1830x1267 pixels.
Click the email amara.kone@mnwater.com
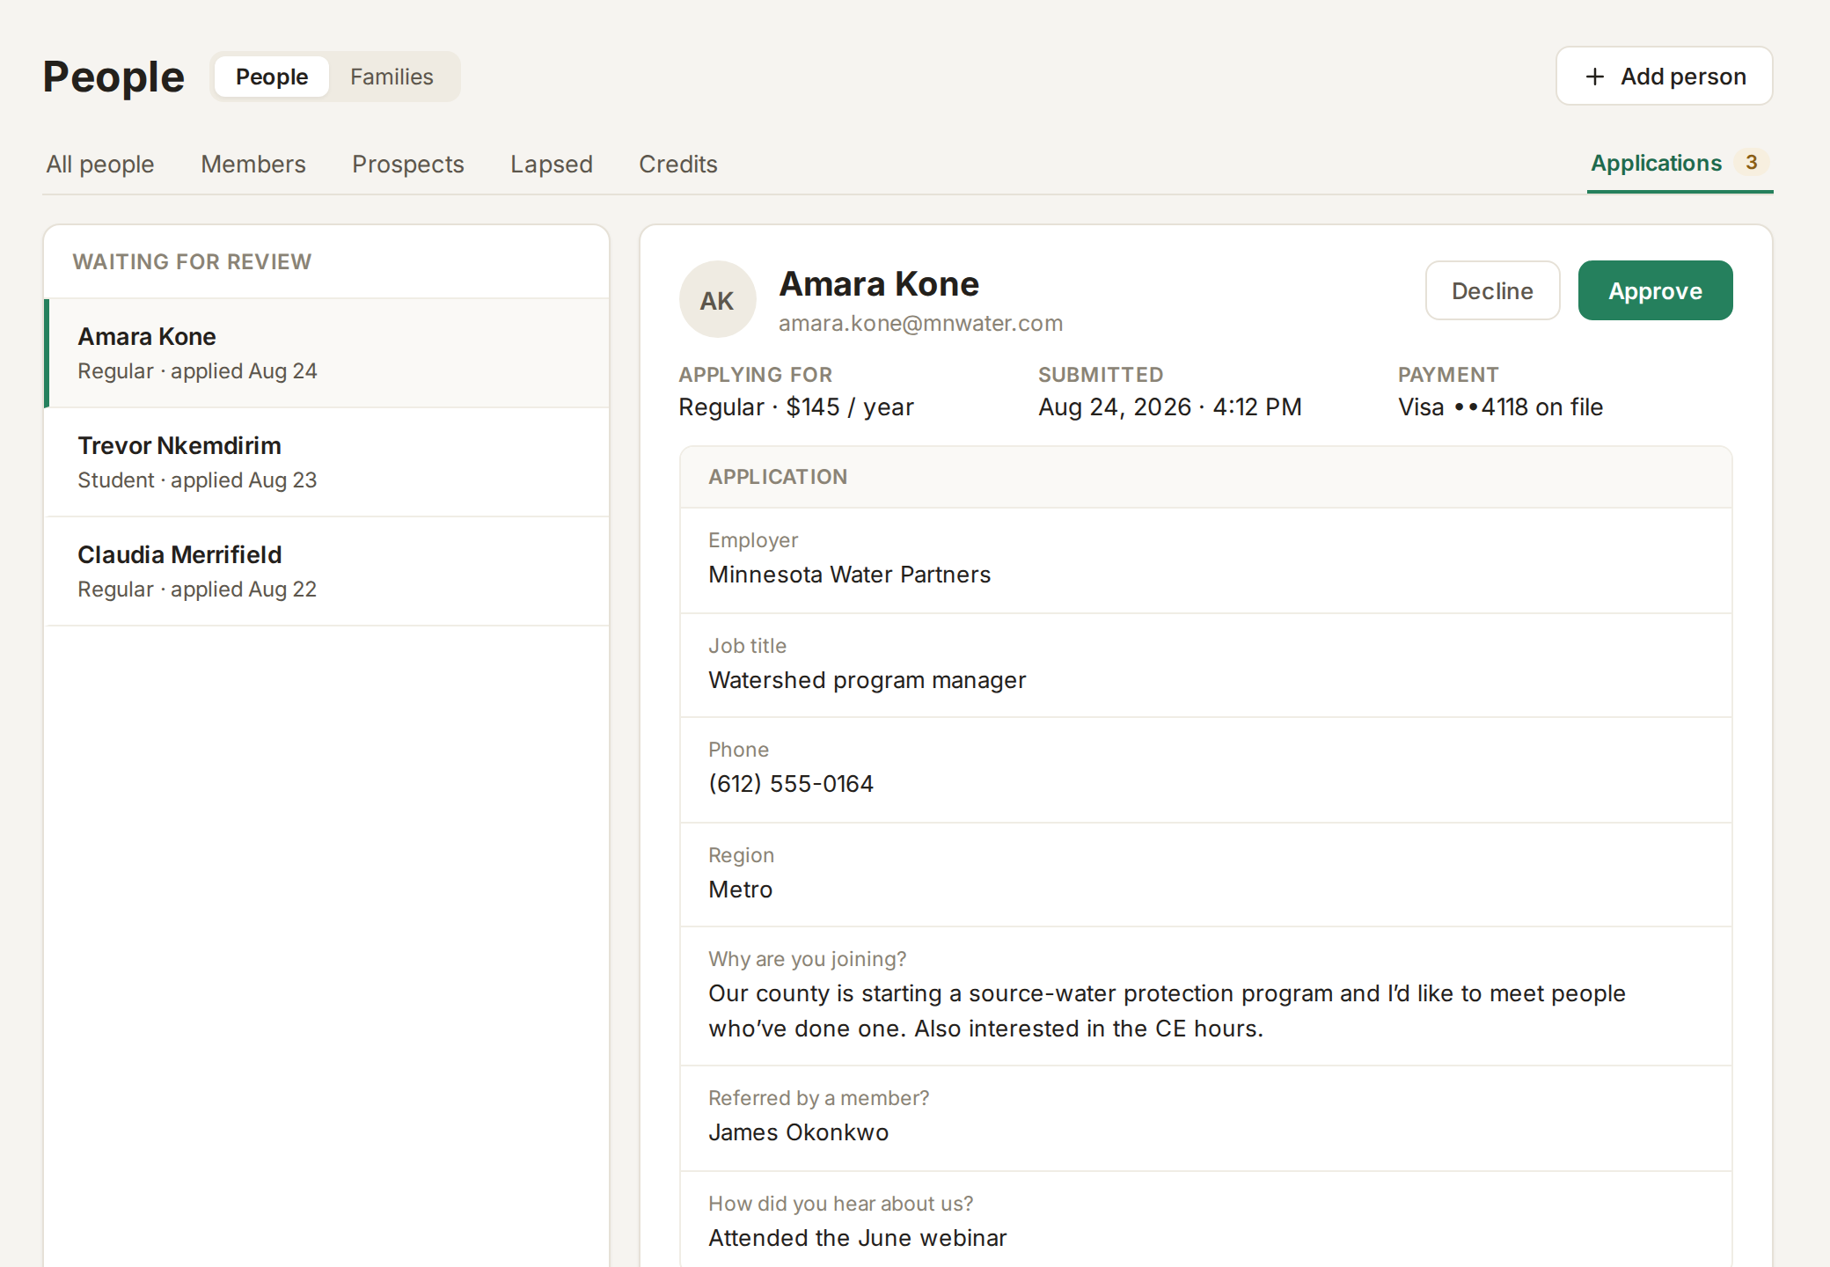point(920,323)
